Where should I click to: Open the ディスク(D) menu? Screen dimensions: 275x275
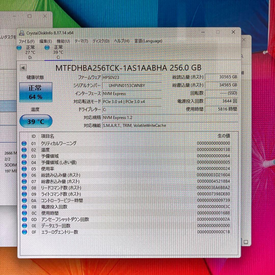point(101,41)
